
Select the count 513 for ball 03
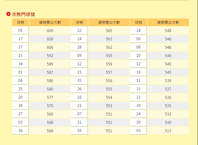click(168, 130)
